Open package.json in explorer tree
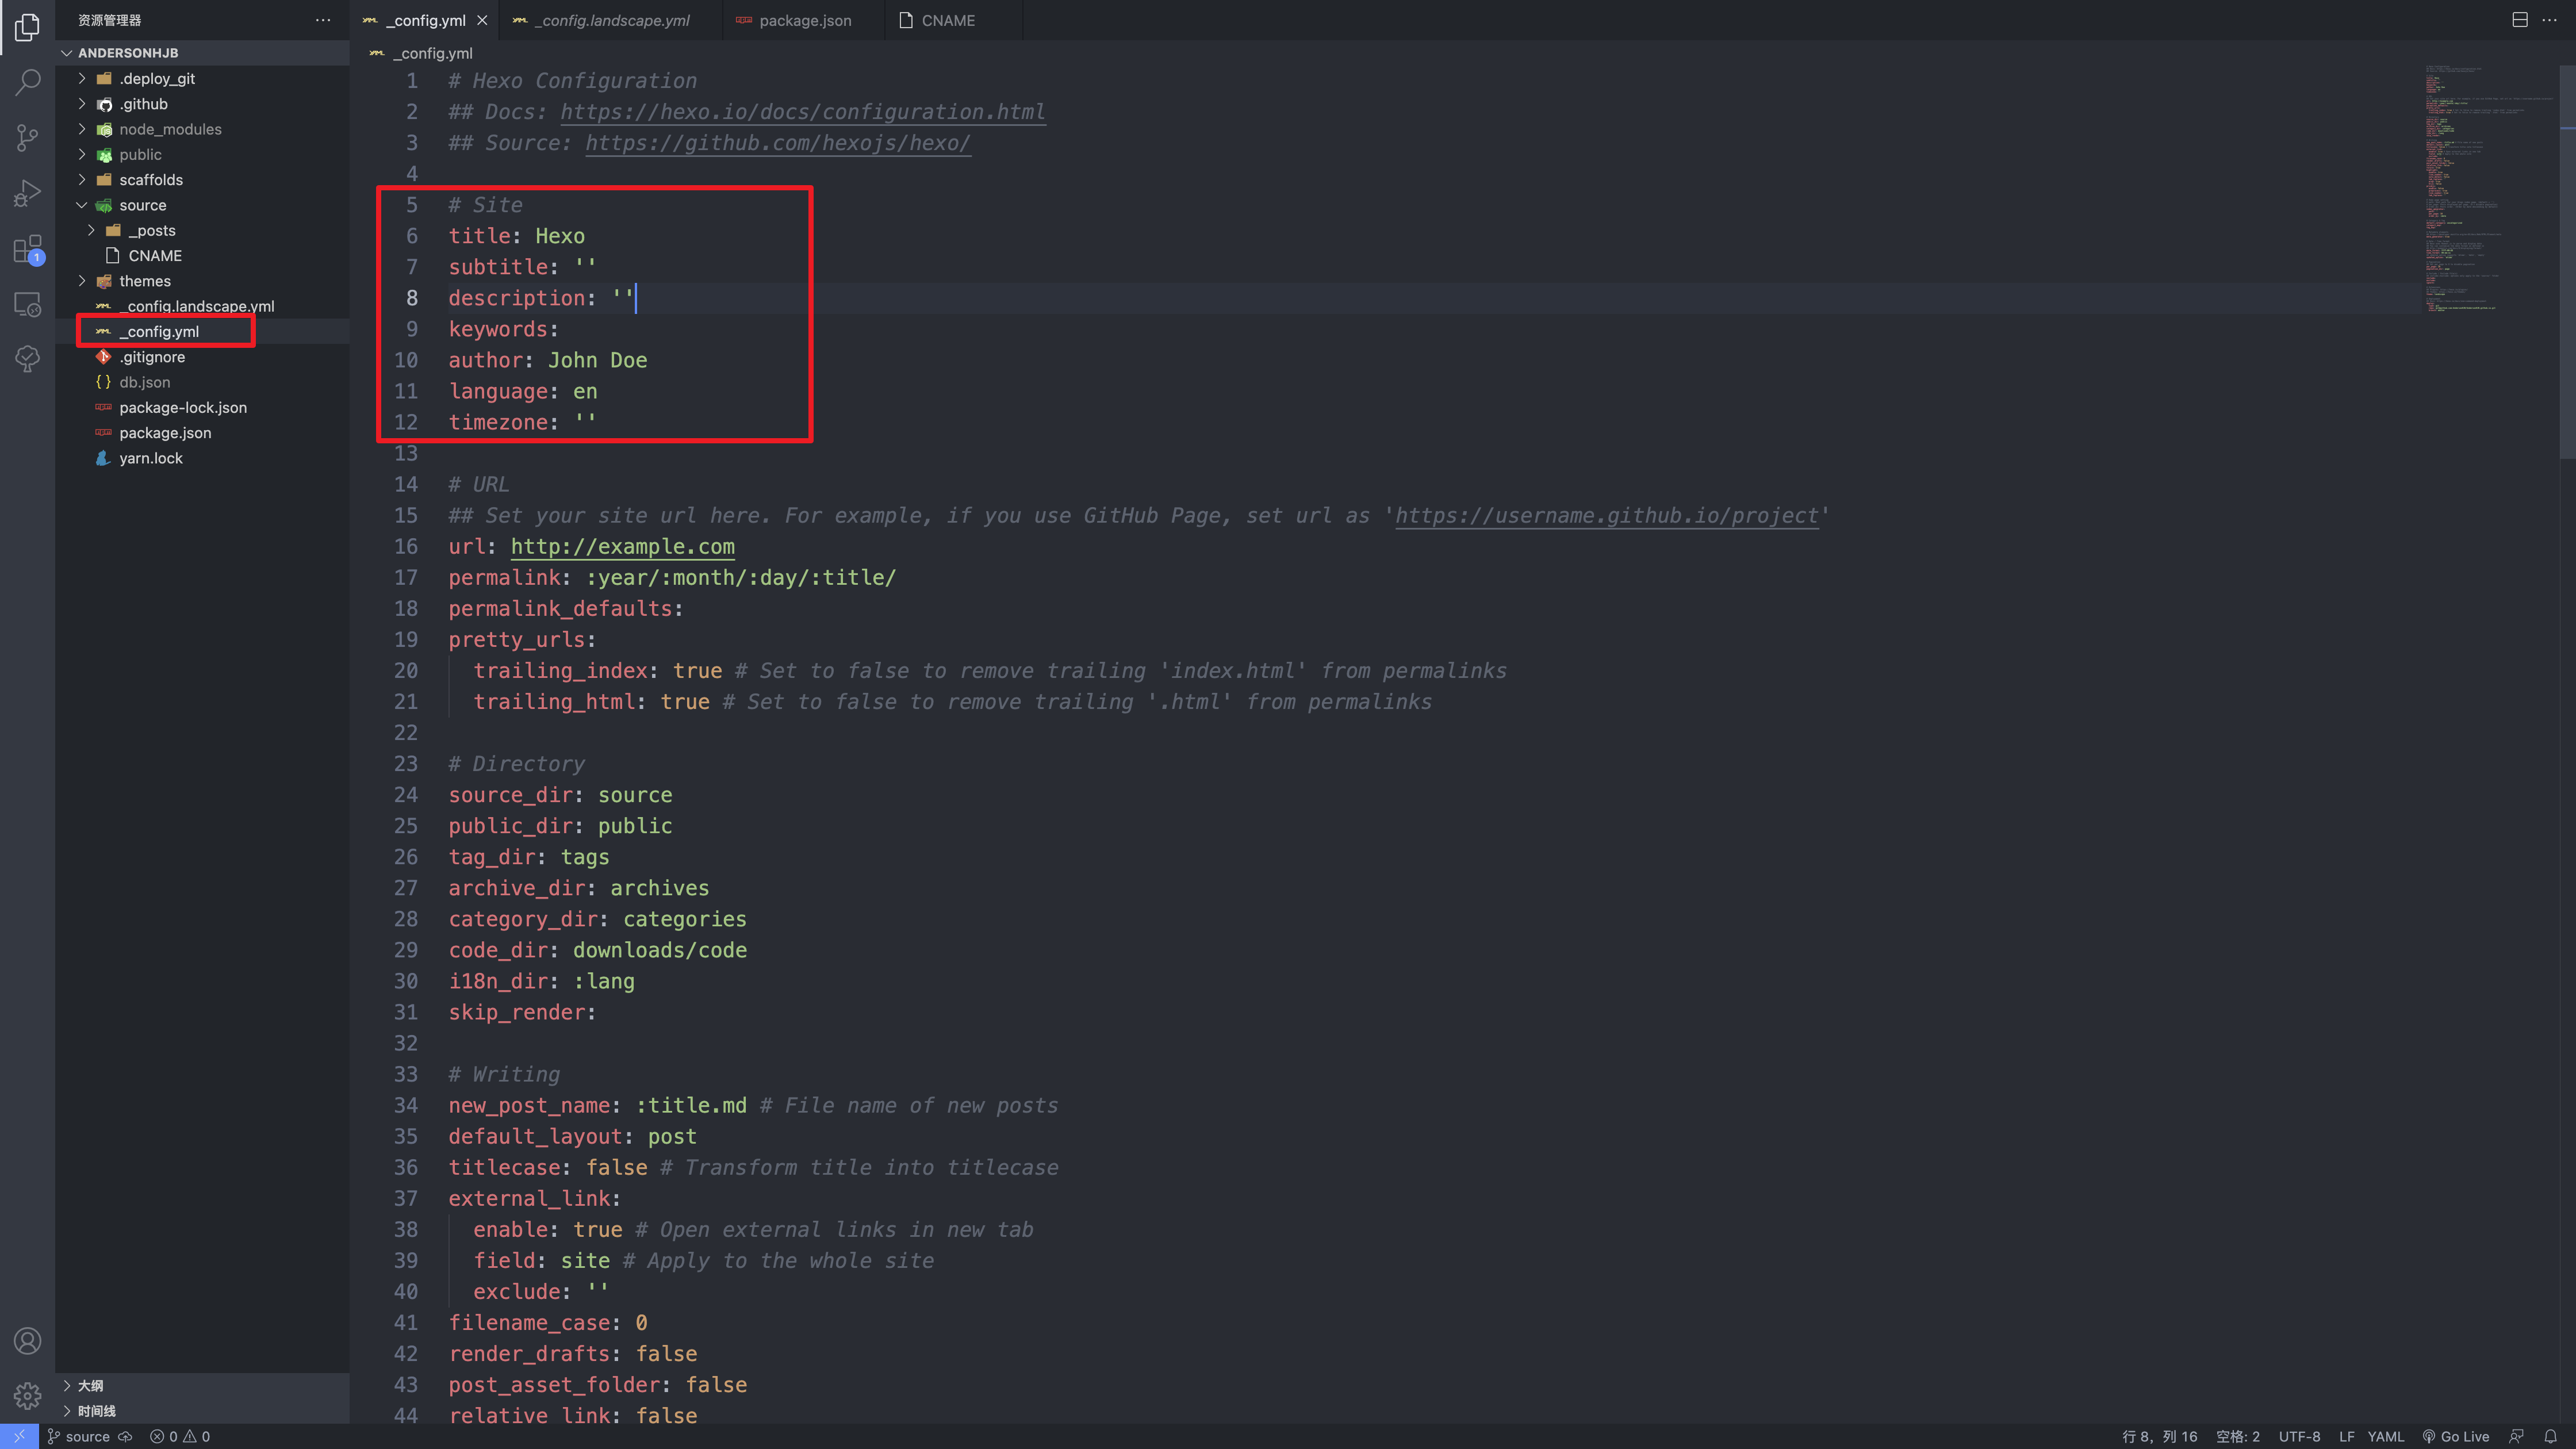The width and height of the screenshot is (2576, 1449). coord(203,433)
